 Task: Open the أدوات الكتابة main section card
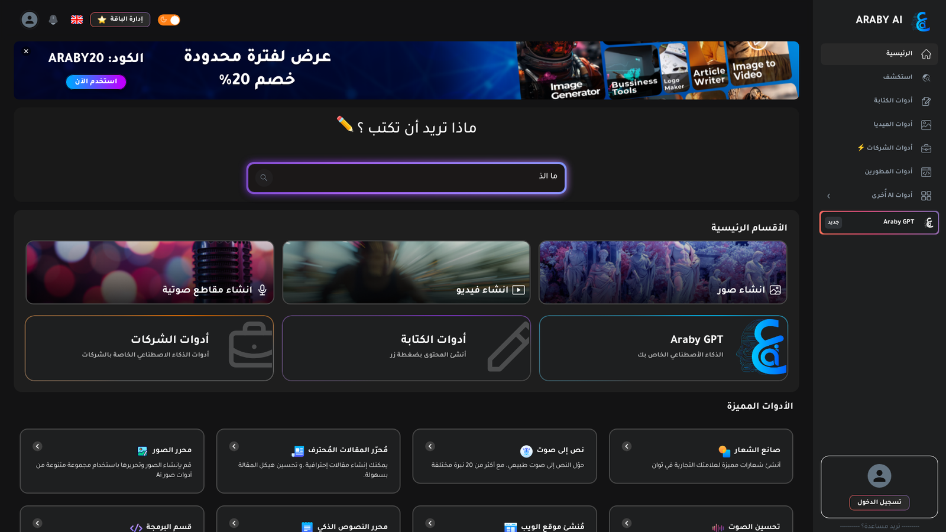point(406,348)
